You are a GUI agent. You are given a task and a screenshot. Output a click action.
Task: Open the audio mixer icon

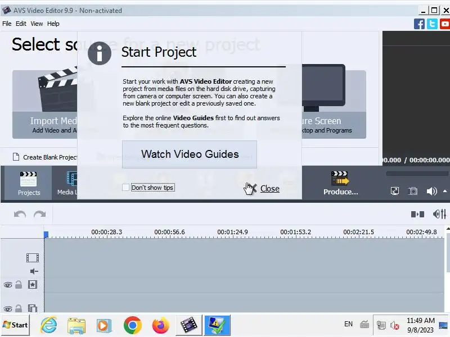click(x=439, y=214)
